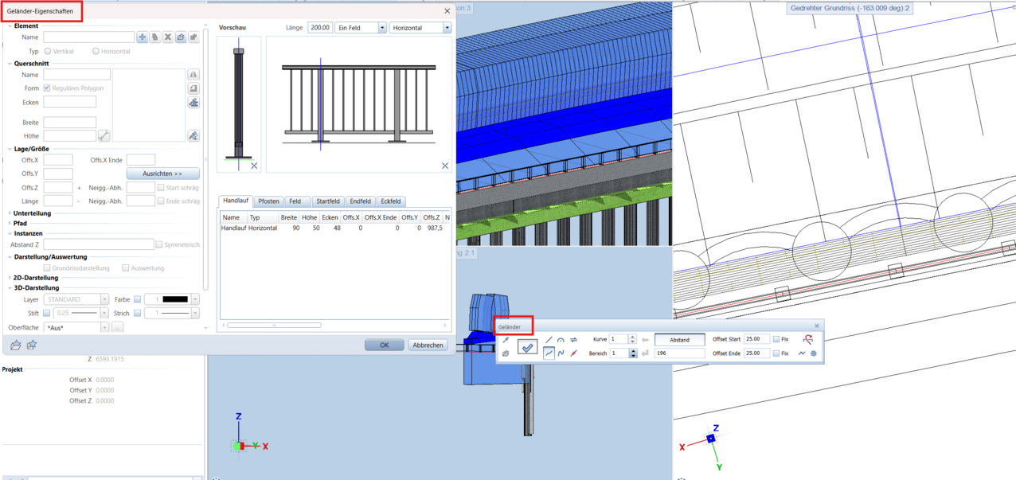Image resolution: width=1016 pixels, height=480 pixels.
Task: Click the add new element plus icon
Action: 143,37
